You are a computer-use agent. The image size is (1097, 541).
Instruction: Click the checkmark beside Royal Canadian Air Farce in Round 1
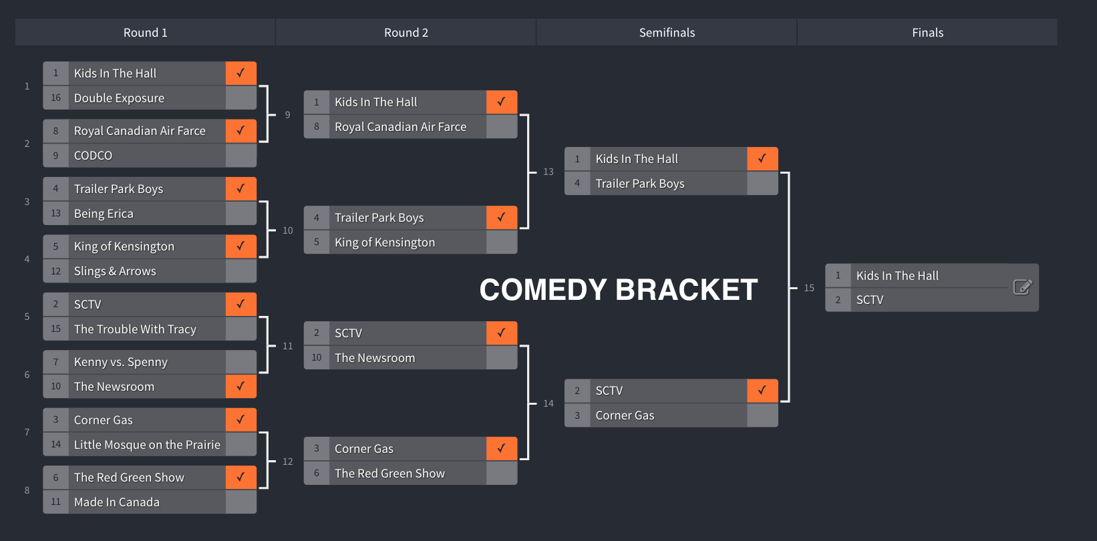pyautogui.click(x=241, y=131)
